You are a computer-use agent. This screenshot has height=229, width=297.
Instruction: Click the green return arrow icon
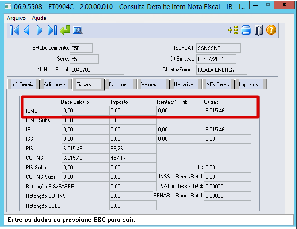click(65, 30)
